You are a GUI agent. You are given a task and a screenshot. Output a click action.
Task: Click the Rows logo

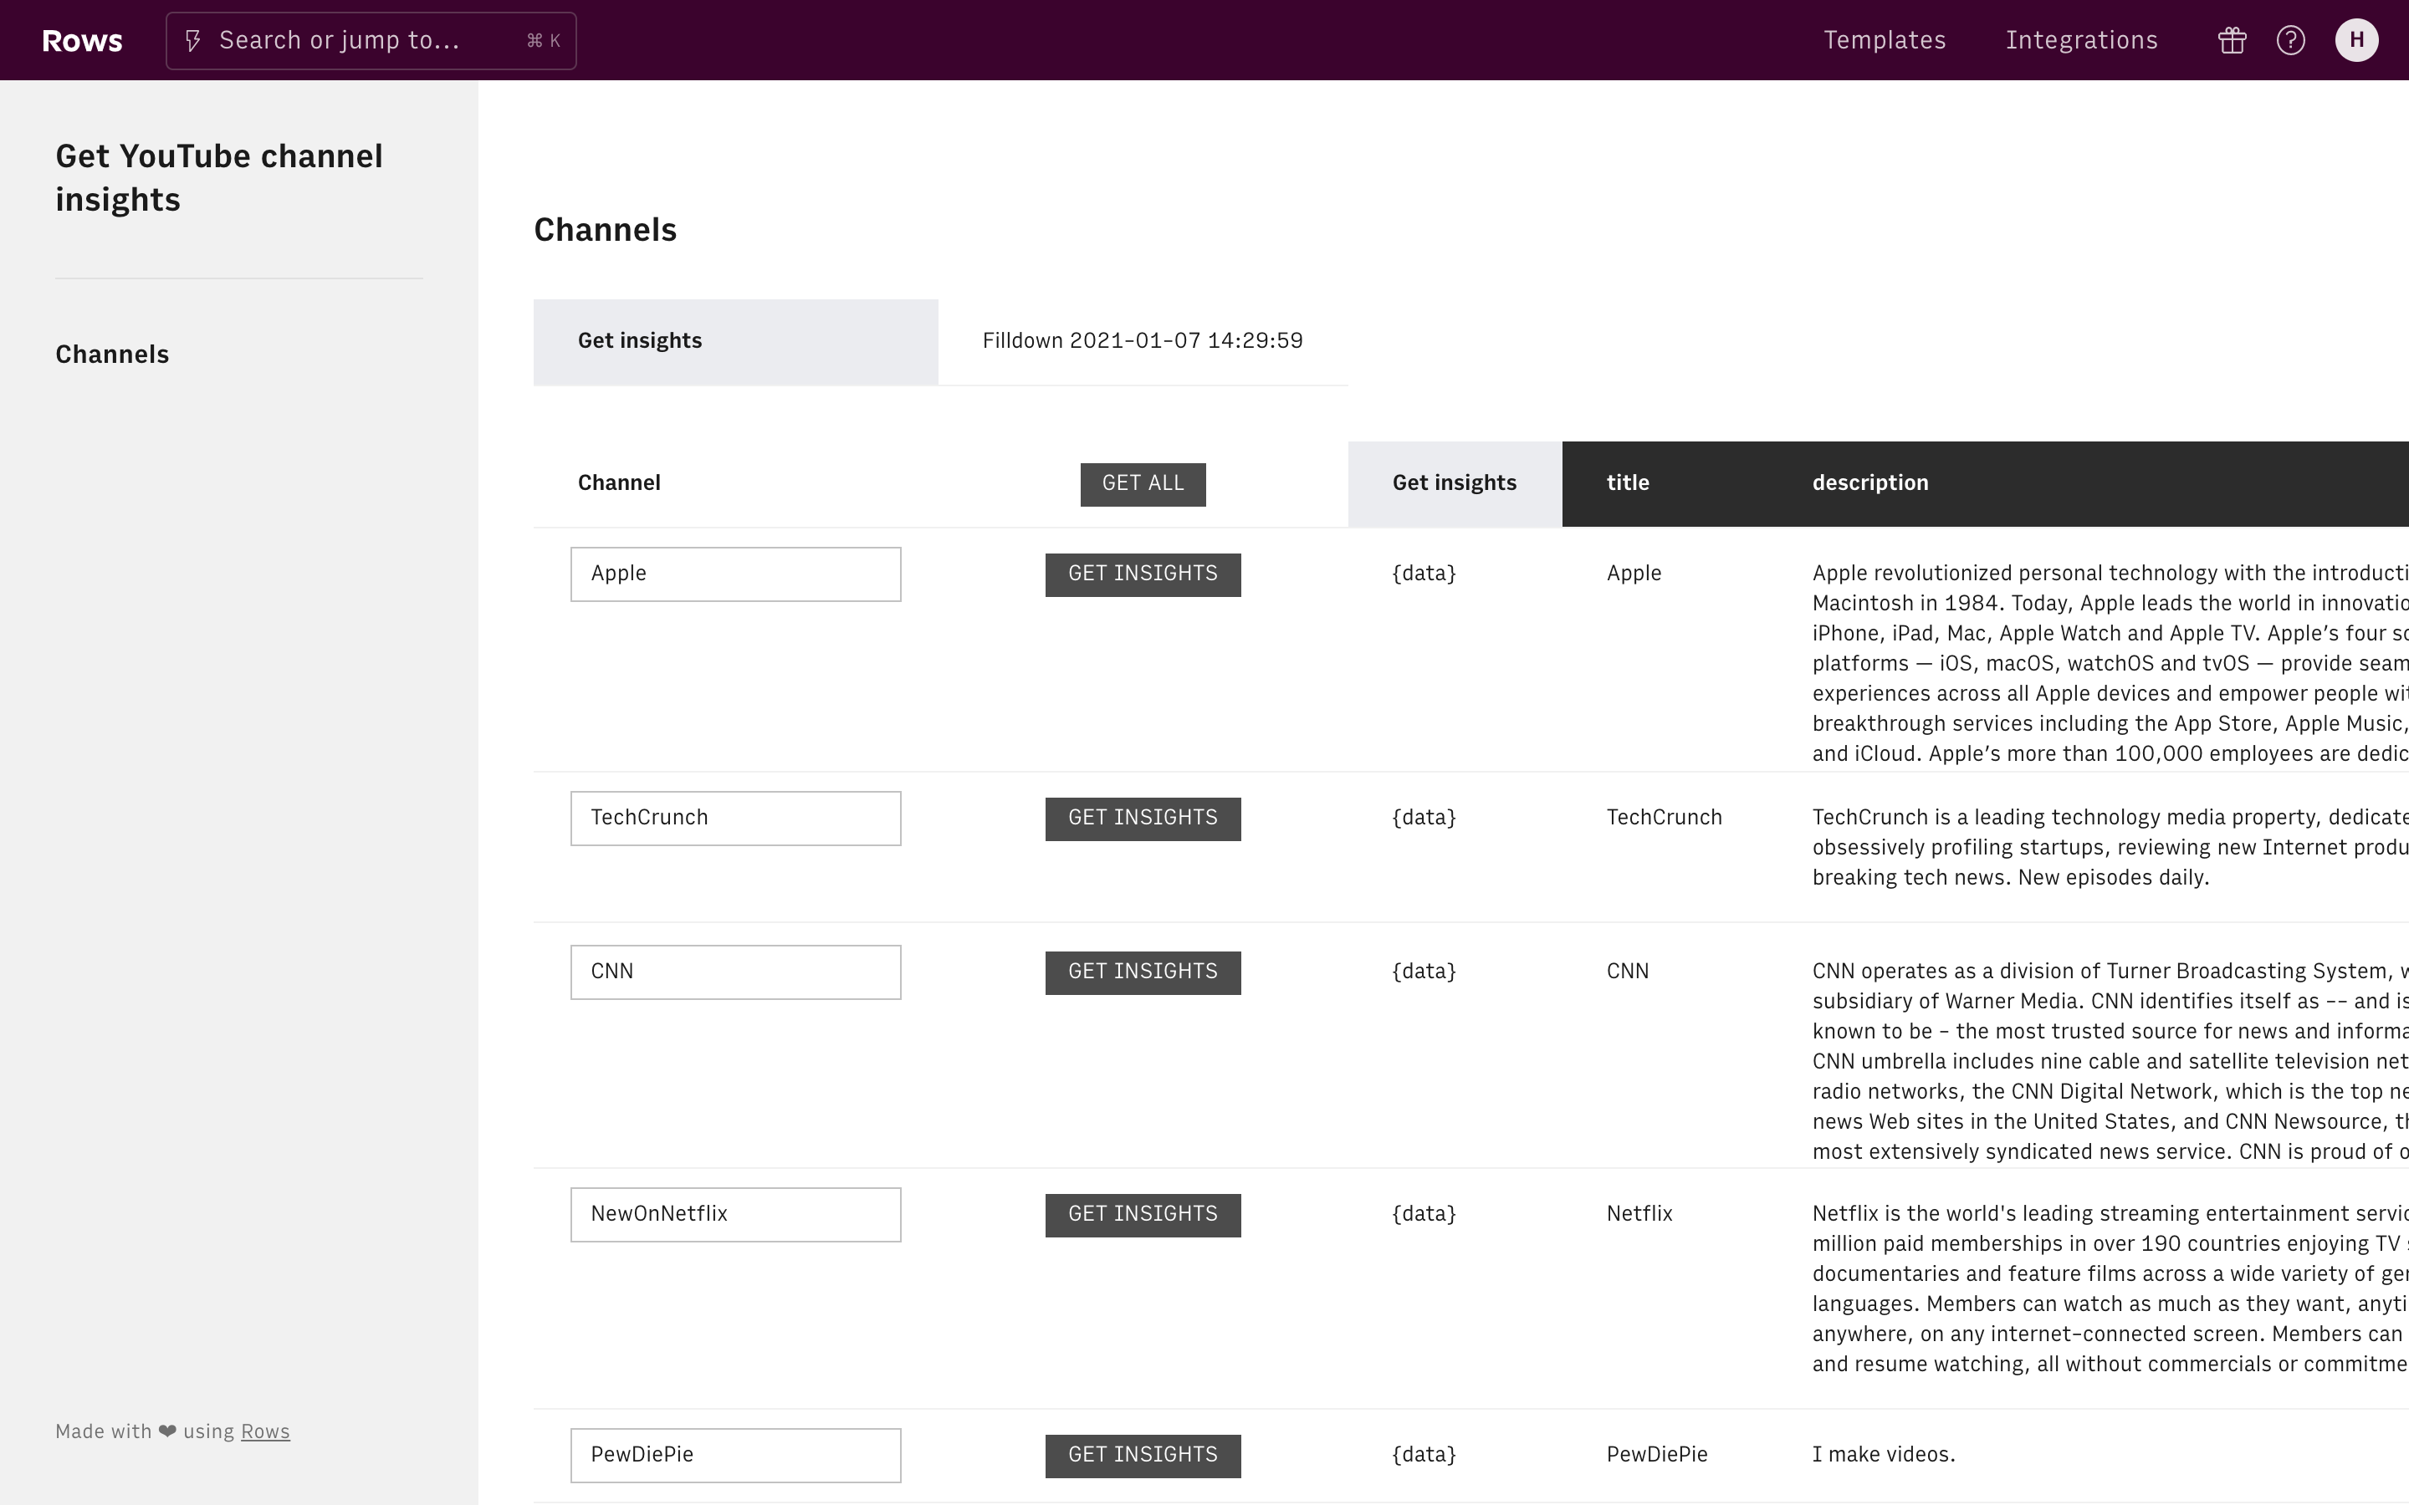click(x=83, y=41)
